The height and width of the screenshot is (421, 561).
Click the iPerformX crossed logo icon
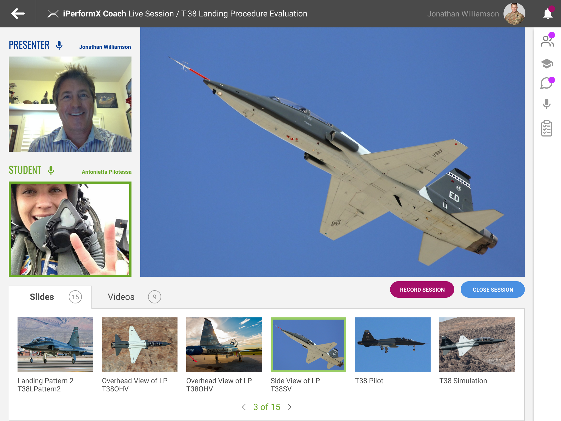point(53,13)
